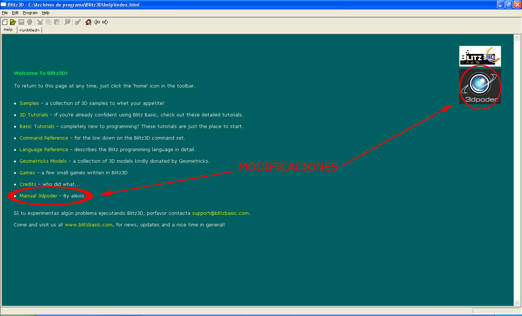Open the 3D Tutorials link

point(34,115)
